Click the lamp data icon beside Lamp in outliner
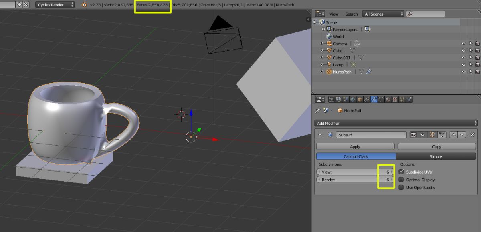Screen dimensions: 481x232 (x=353, y=64)
